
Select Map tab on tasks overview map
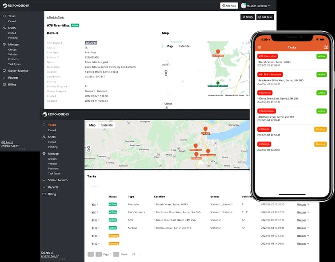click(x=92, y=125)
